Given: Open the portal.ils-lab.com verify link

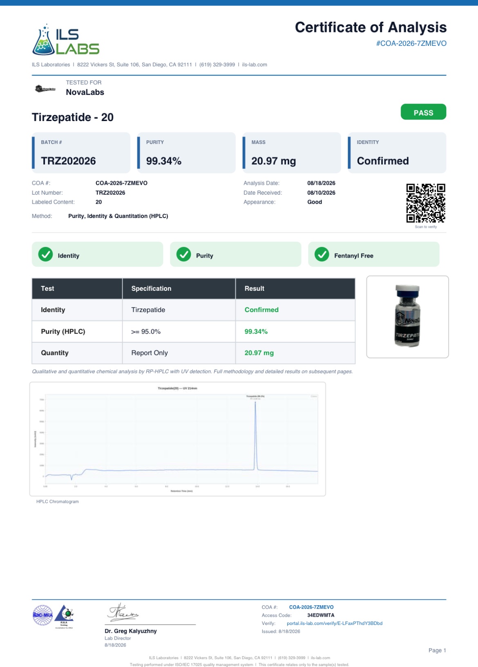Looking at the screenshot, I should (x=334, y=623).
